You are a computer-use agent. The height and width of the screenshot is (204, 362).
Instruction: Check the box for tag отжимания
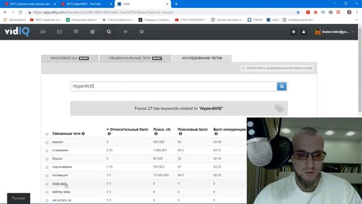coord(47,151)
